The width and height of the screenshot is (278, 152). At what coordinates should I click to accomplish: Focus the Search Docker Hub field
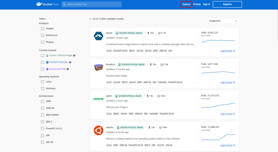(x=91, y=4)
